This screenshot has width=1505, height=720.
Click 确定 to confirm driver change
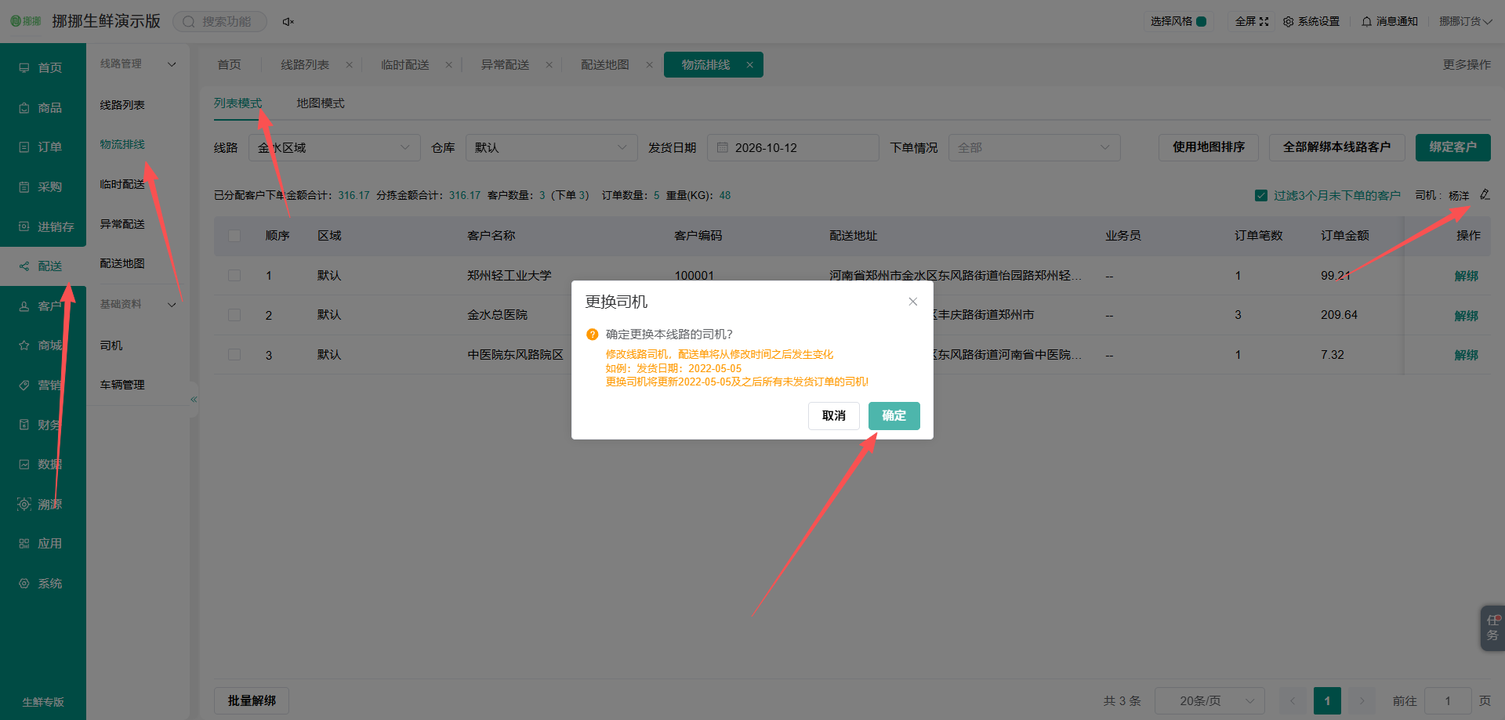pos(894,416)
